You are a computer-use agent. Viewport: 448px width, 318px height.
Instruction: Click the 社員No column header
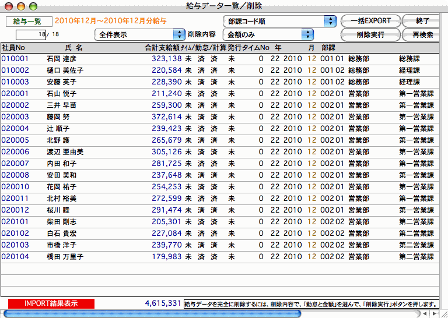(x=13, y=47)
